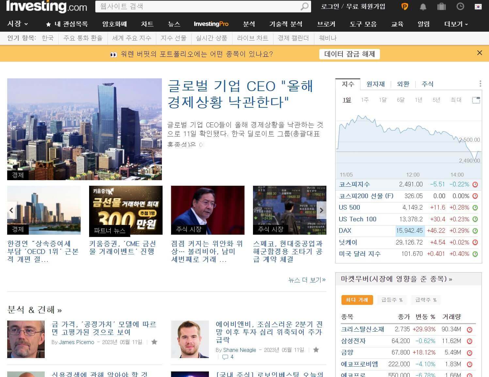Image resolution: width=489 pixels, height=377 pixels.
Task: Open 뉴스 menu item
Action: point(174,24)
